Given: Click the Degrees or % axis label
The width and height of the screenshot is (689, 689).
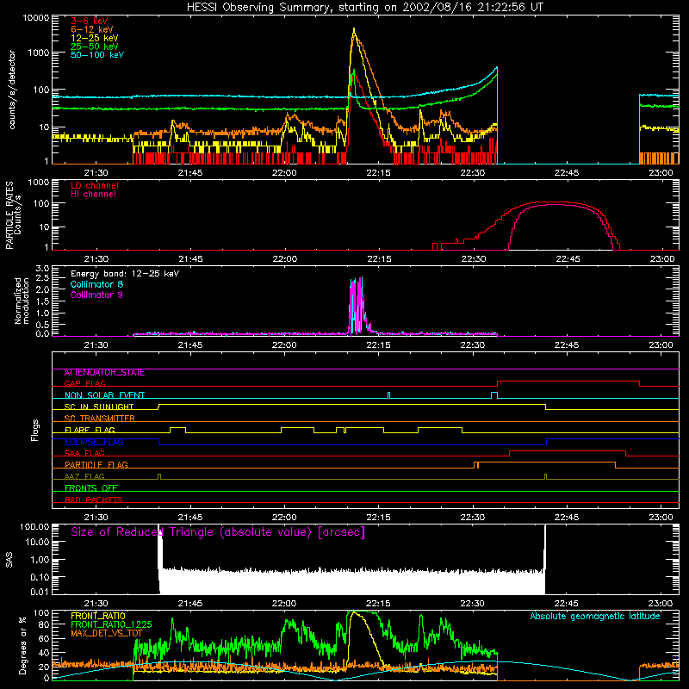Looking at the screenshot, I should click(x=22, y=645).
